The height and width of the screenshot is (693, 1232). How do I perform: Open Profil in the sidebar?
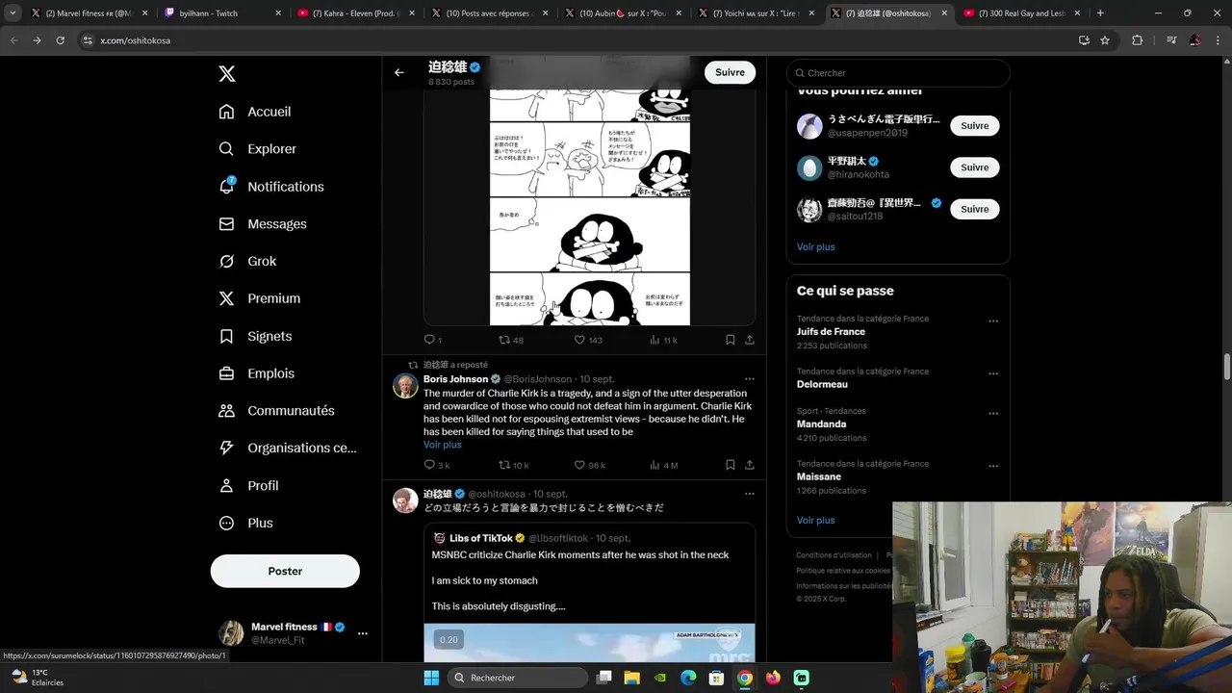pos(248,486)
